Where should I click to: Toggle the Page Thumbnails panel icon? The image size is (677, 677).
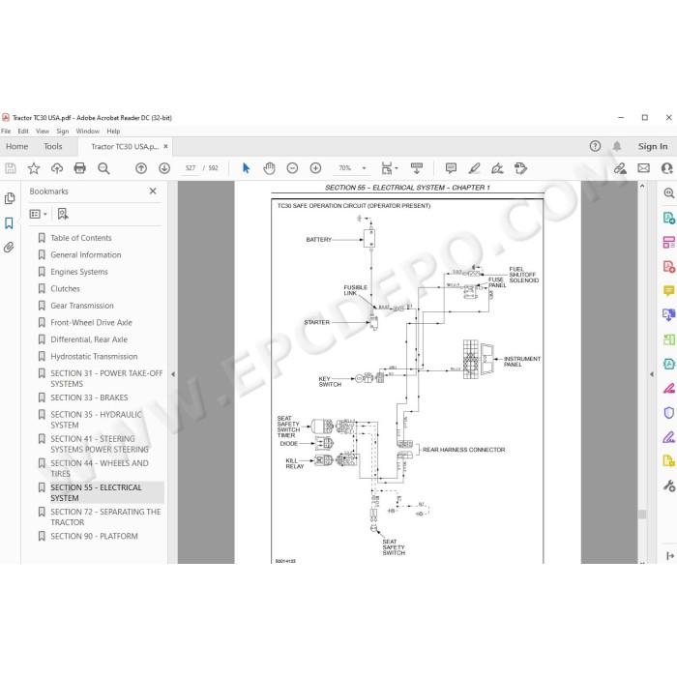pyautogui.click(x=9, y=198)
